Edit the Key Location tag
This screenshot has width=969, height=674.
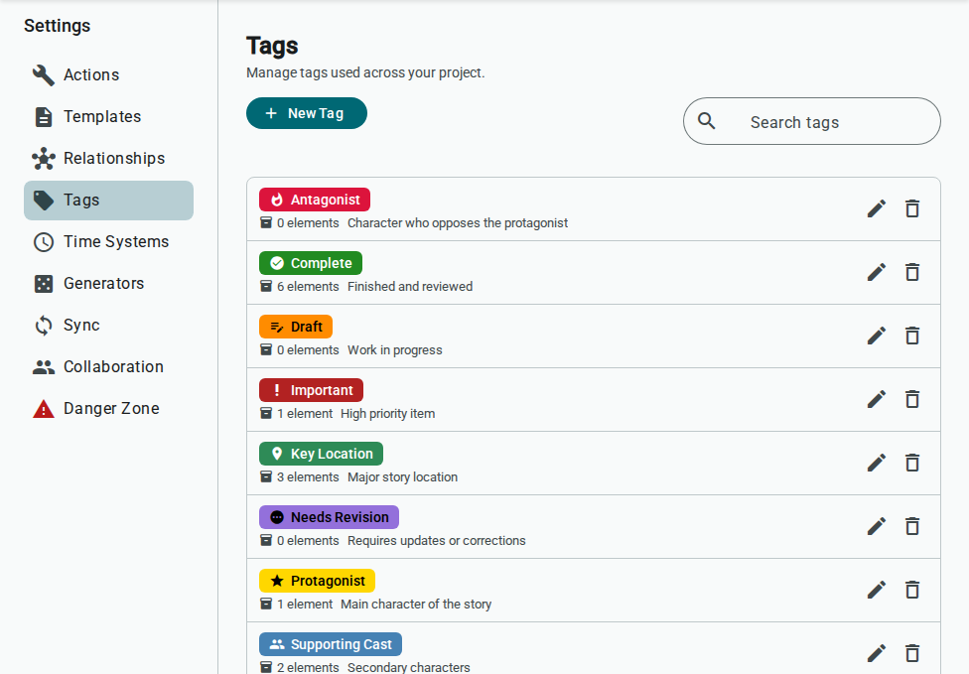tap(877, 464)
